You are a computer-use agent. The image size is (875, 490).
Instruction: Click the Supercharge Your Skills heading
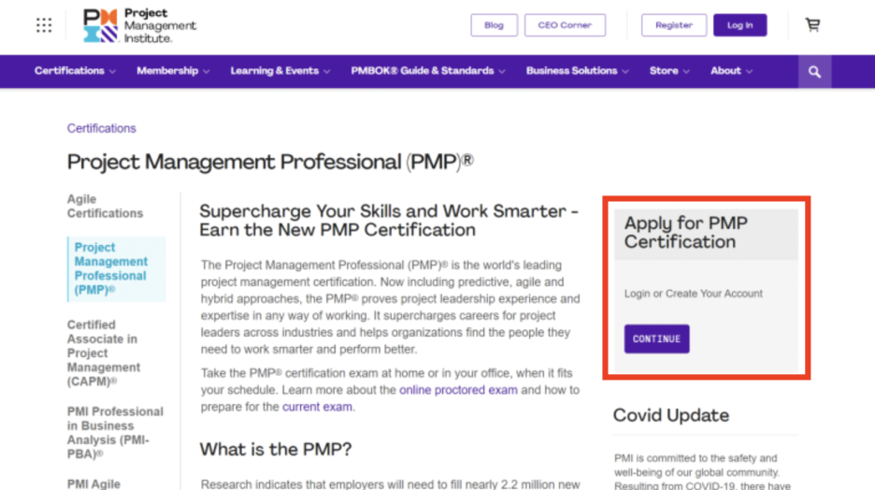[x=389, y=221]
